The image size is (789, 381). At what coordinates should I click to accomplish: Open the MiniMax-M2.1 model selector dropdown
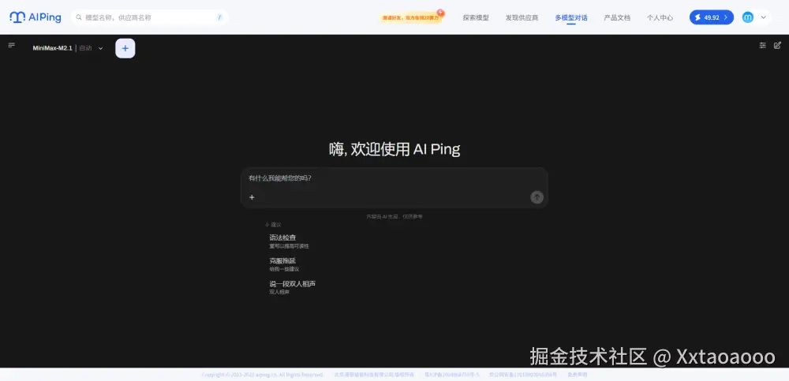click(x=68, y=48)
